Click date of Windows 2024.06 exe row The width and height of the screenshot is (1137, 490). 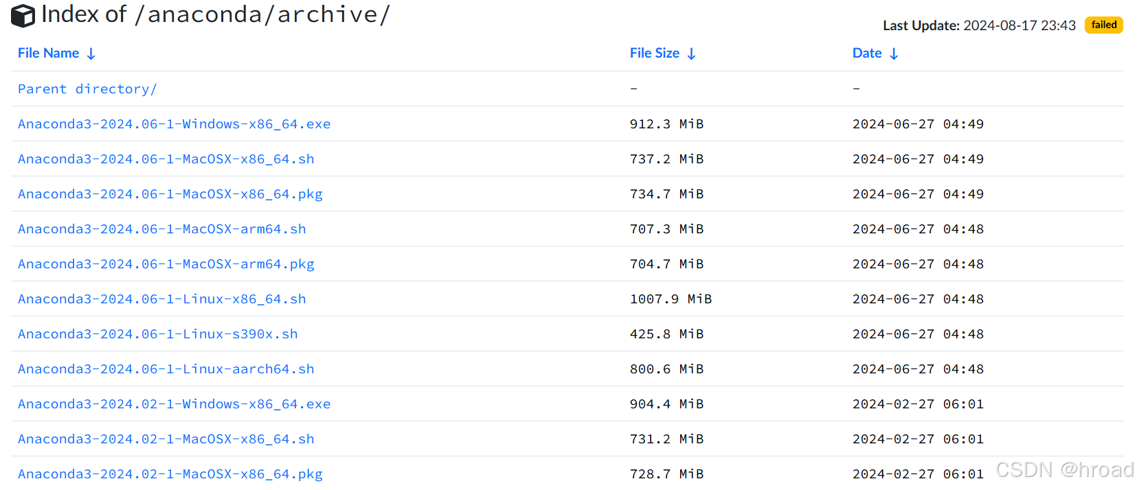click(919, 124)
